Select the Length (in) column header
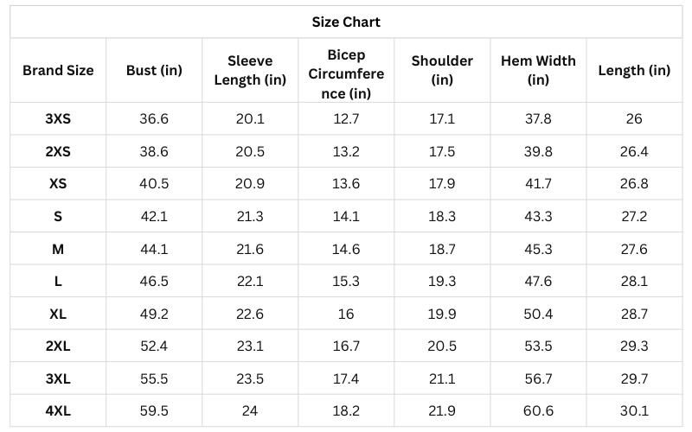 point(634,70)
